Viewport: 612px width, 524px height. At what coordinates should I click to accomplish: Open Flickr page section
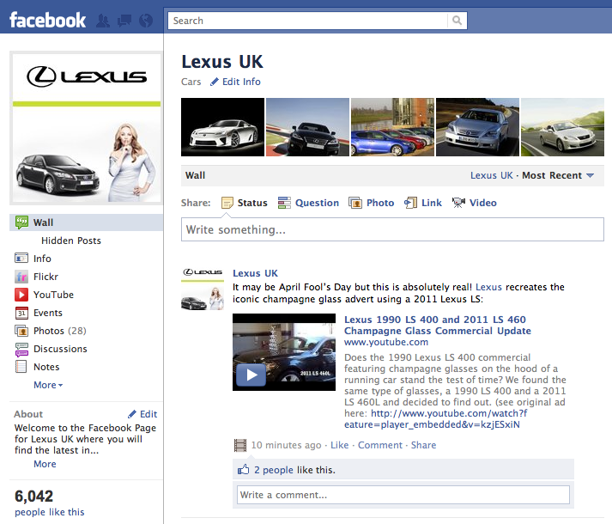(45, 277)
